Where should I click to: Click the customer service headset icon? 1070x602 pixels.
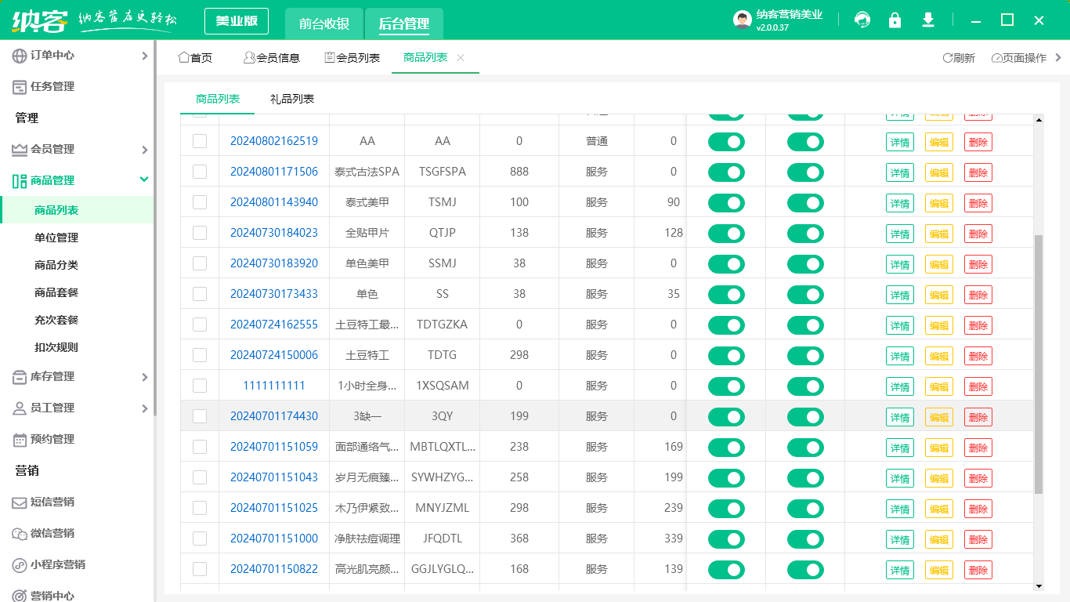click(862, 20)
